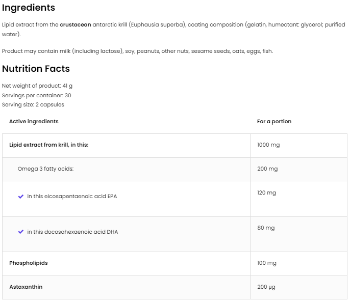Click the 1000 mg value cell
Image resolution: width=350 pixels, height=303 pixels.
pos(268,145)
